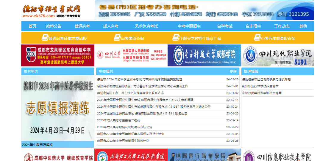Select 自主招生 in the navigation bar
This screenshot has height=161, width=331.
253,26
